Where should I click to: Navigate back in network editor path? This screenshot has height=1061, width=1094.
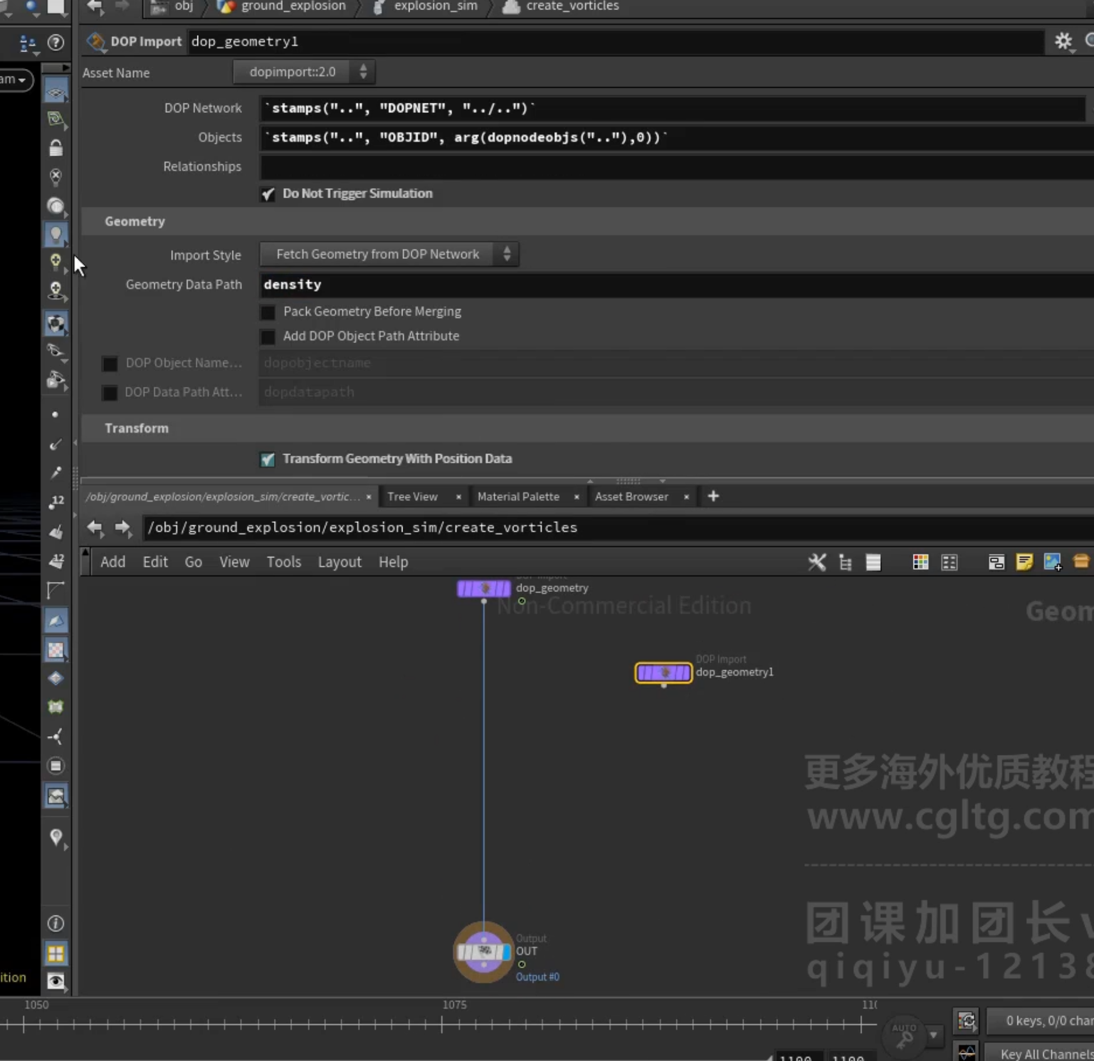95,527
